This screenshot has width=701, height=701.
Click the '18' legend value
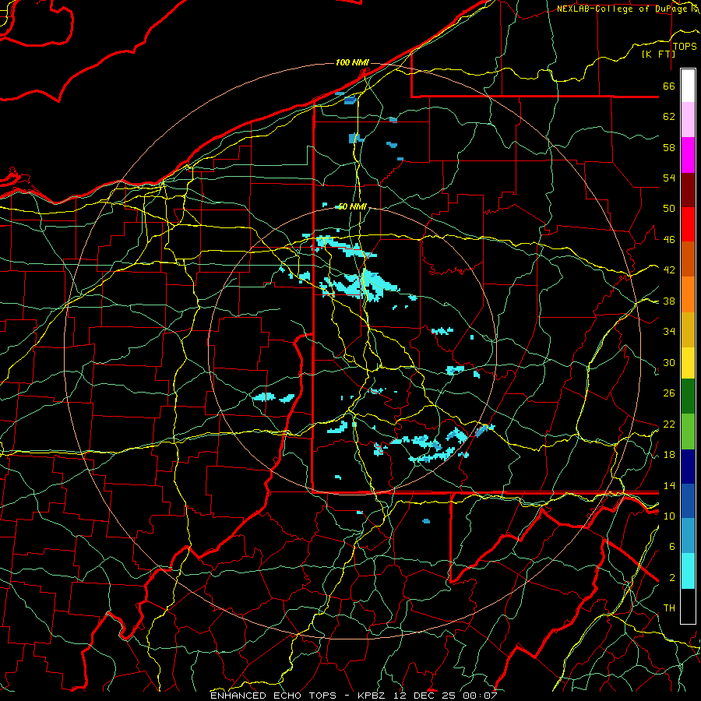point(669,455)
